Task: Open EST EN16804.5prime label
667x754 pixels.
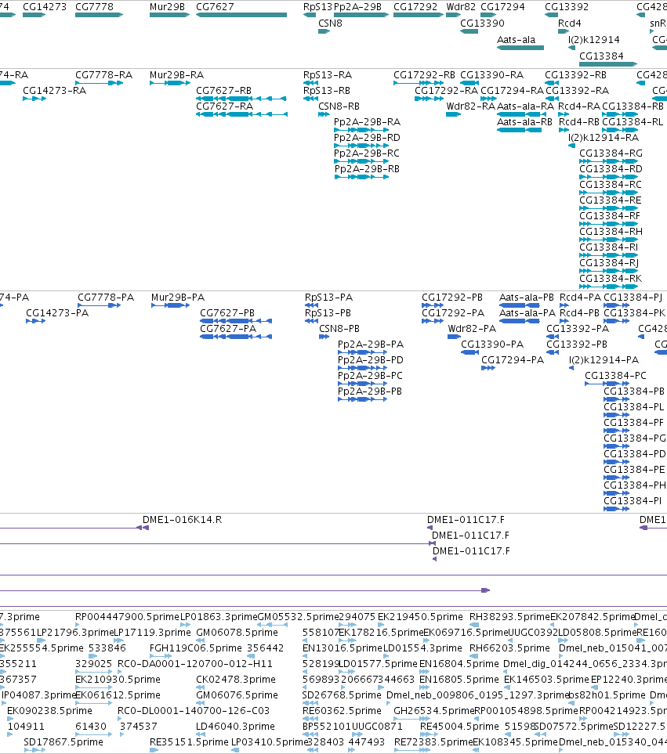Action: click(x=459, y=664)
